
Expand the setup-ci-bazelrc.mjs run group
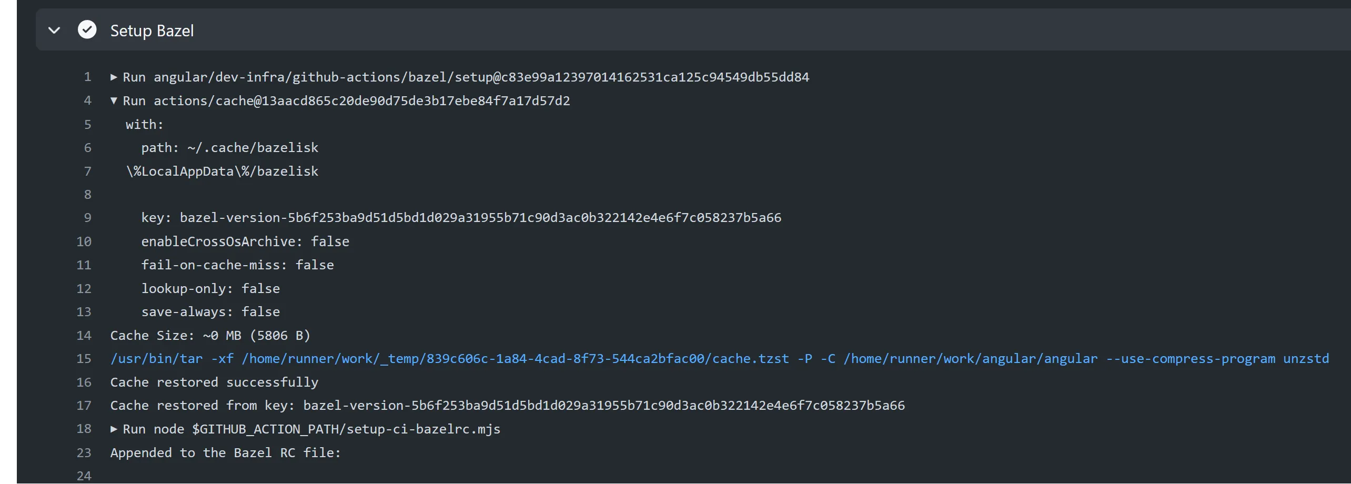coord(114,429)
